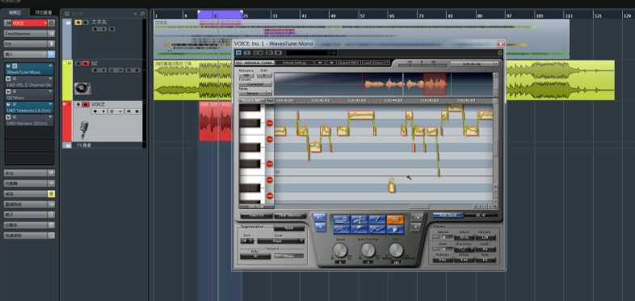Screen dimensions: 635x301
Task: Select the line tool in WavesTune tool grid
Action: (377, 229)
